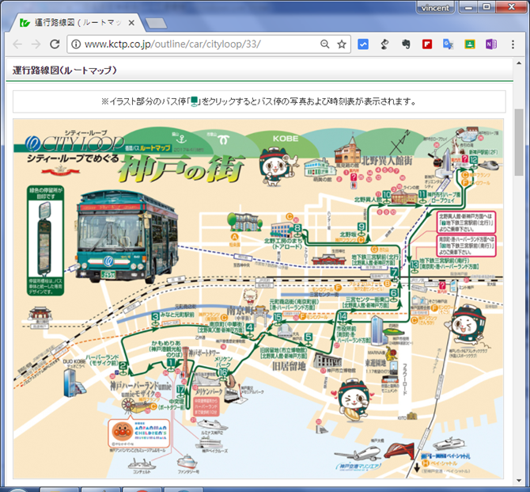
Task: Bookmark this page with the star
Action: pos(342,44)
